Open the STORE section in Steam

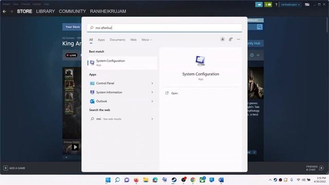click(24, 11)
